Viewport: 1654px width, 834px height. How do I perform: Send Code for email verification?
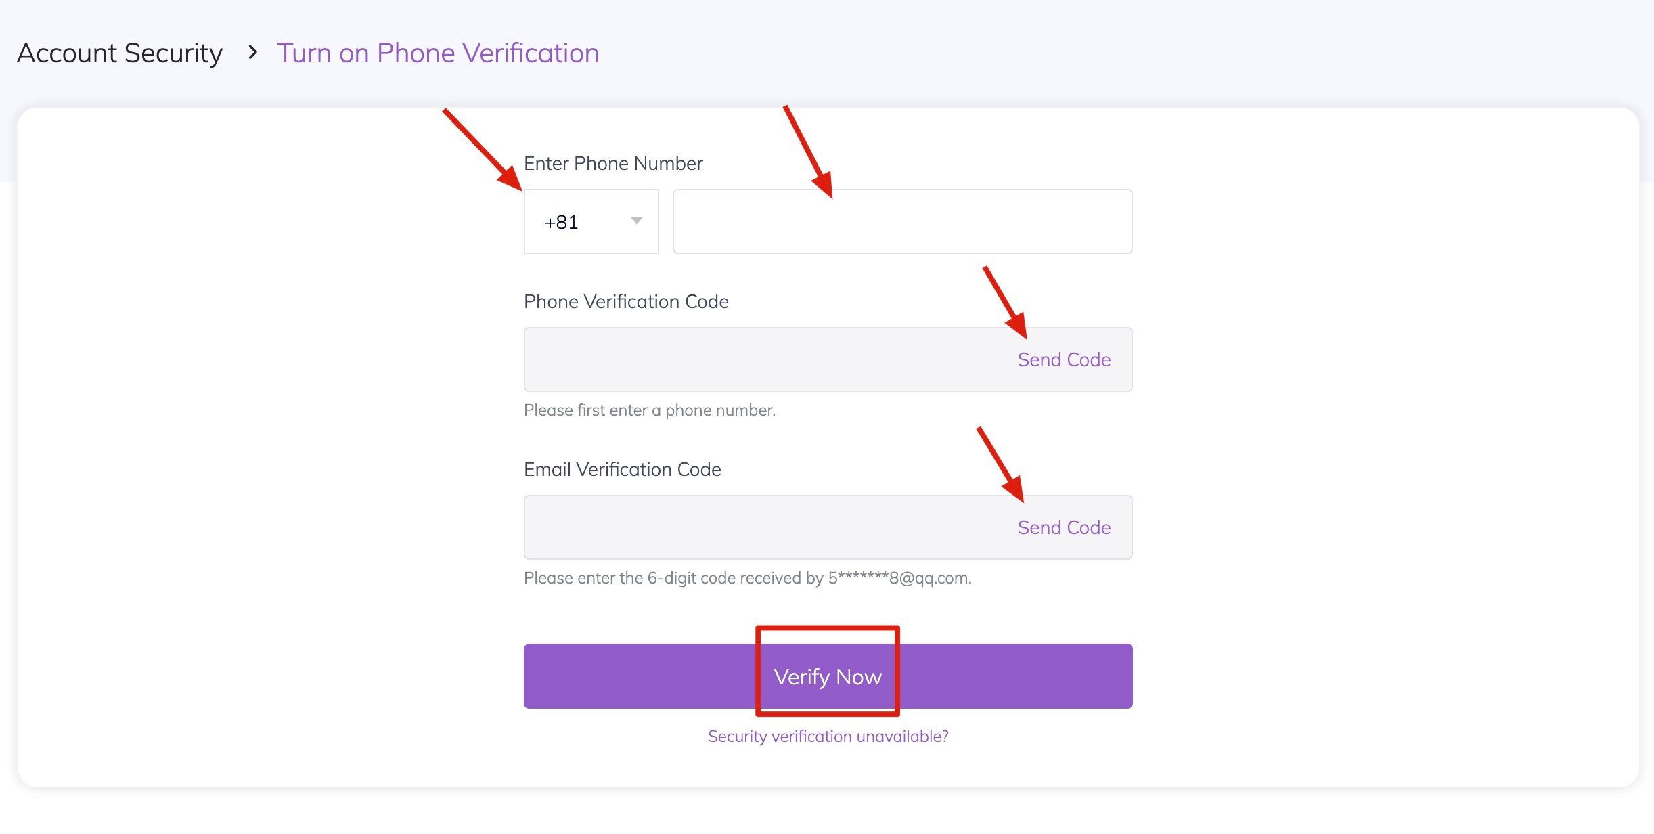1063,528
